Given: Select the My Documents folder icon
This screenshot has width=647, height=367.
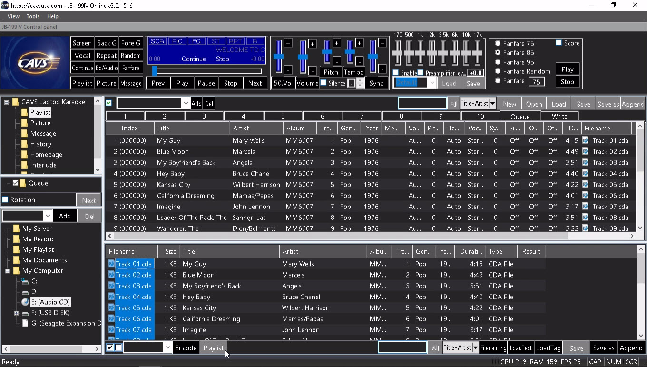Looking at the screenshot, I should tap(16, 260).
